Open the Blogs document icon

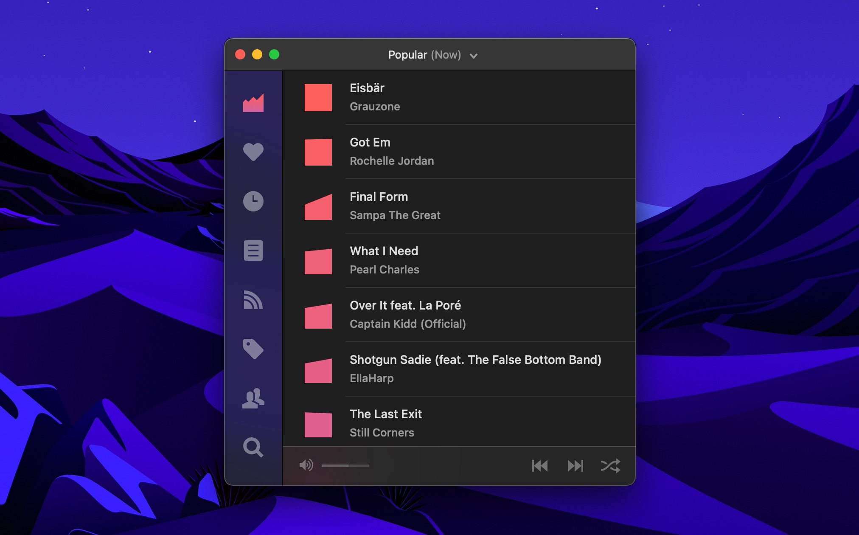(x=253, y=251)
